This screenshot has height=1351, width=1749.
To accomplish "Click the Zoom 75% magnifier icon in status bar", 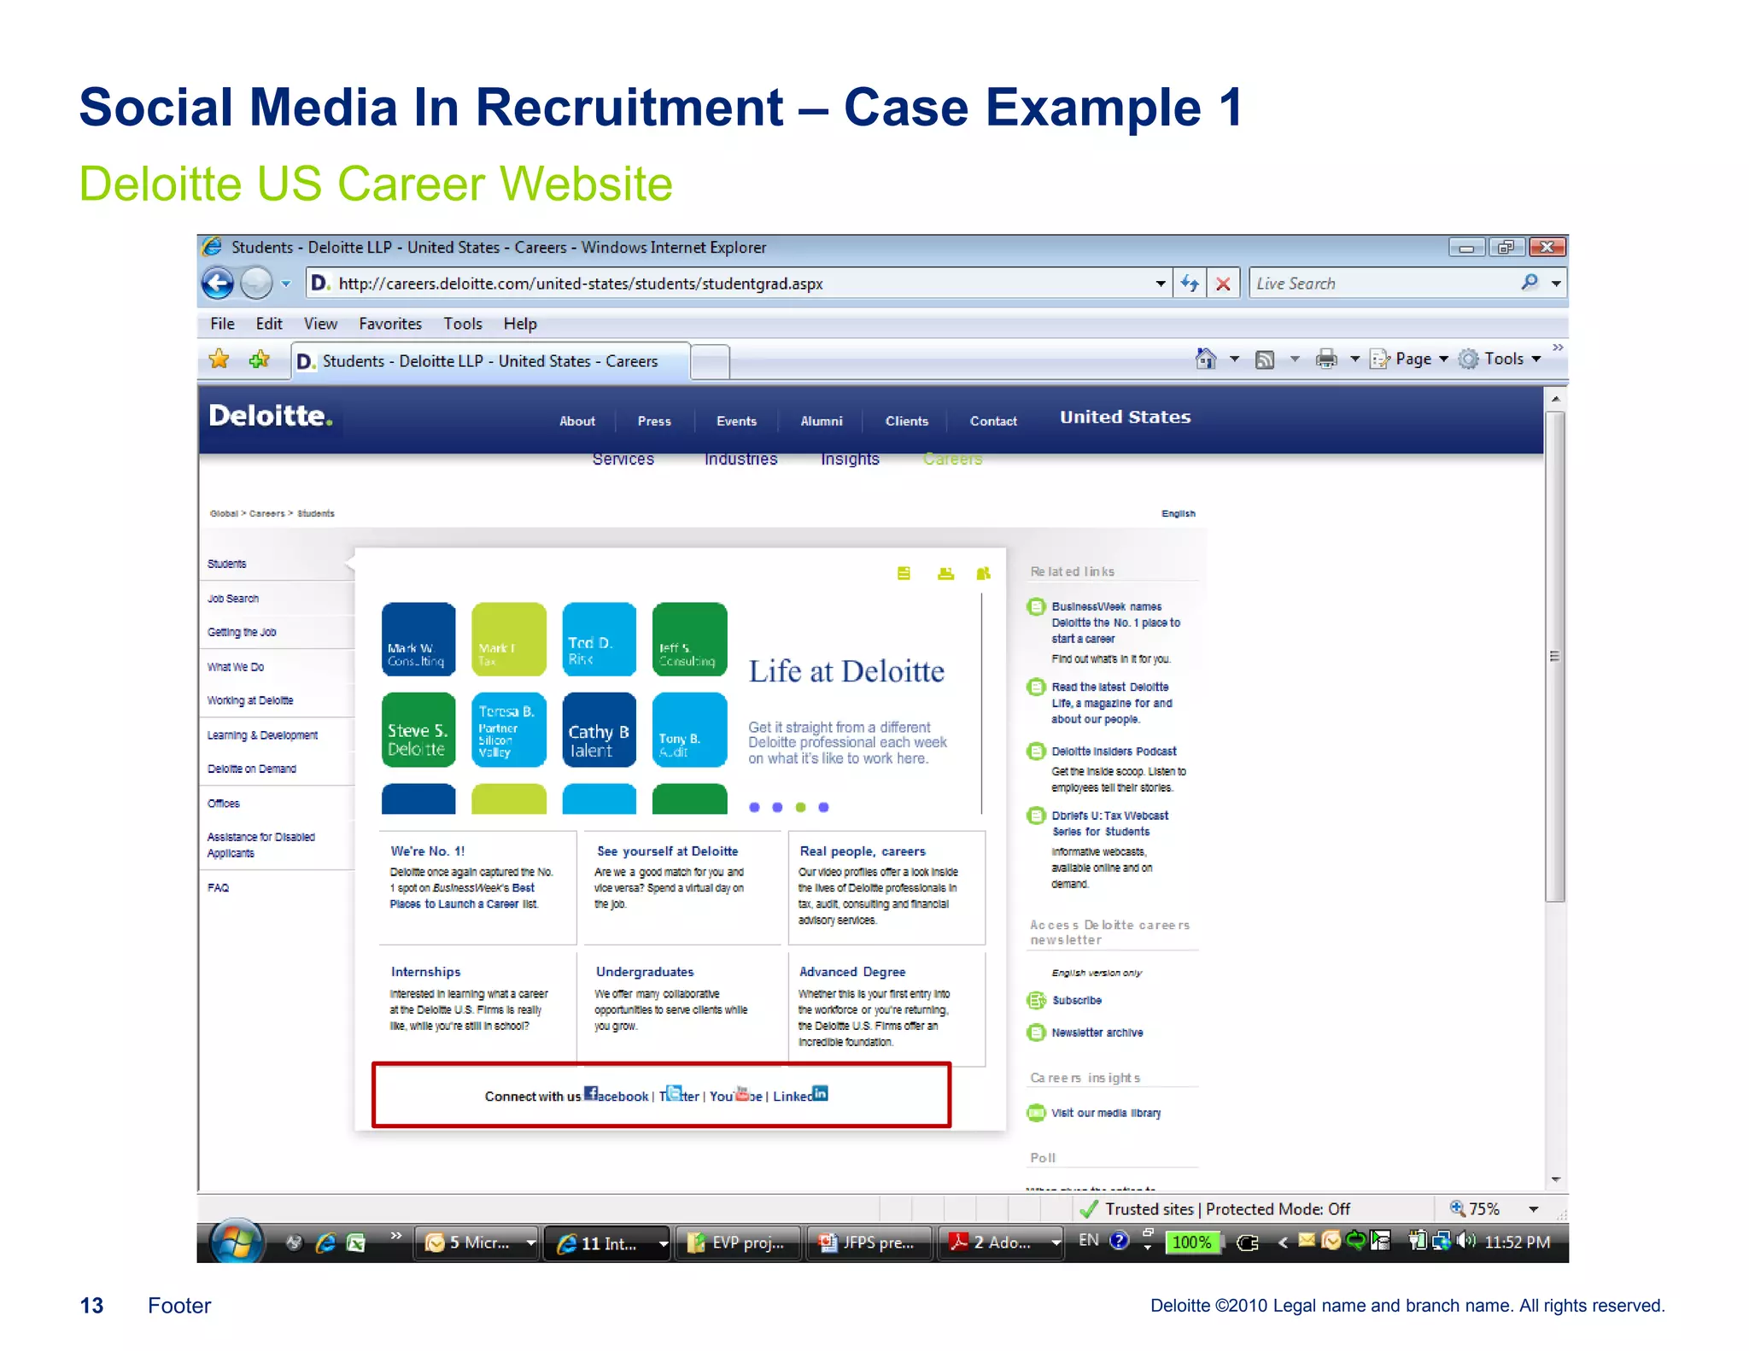I will tap(1458, 1208).
